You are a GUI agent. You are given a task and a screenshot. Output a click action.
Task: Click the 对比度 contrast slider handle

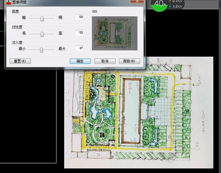(42, 34)
